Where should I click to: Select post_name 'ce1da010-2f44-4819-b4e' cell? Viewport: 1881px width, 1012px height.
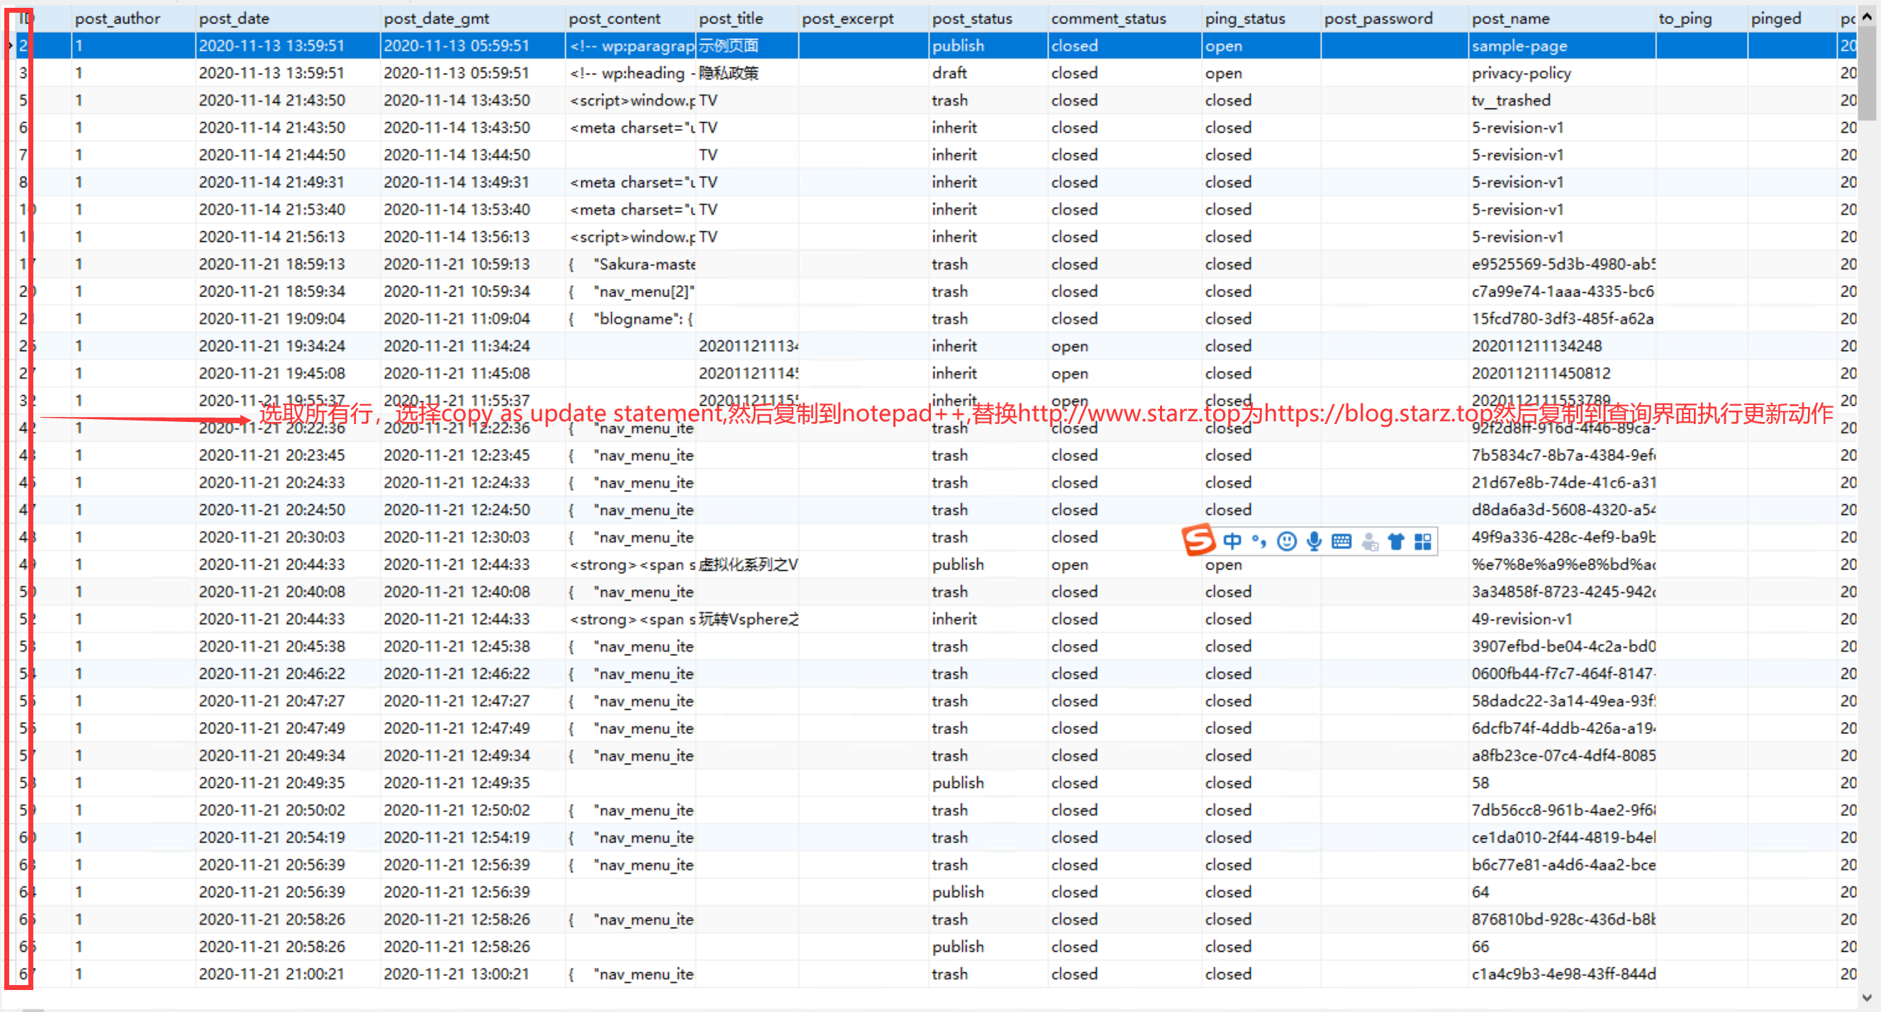pyautogui.click(x=1562, y=838)
